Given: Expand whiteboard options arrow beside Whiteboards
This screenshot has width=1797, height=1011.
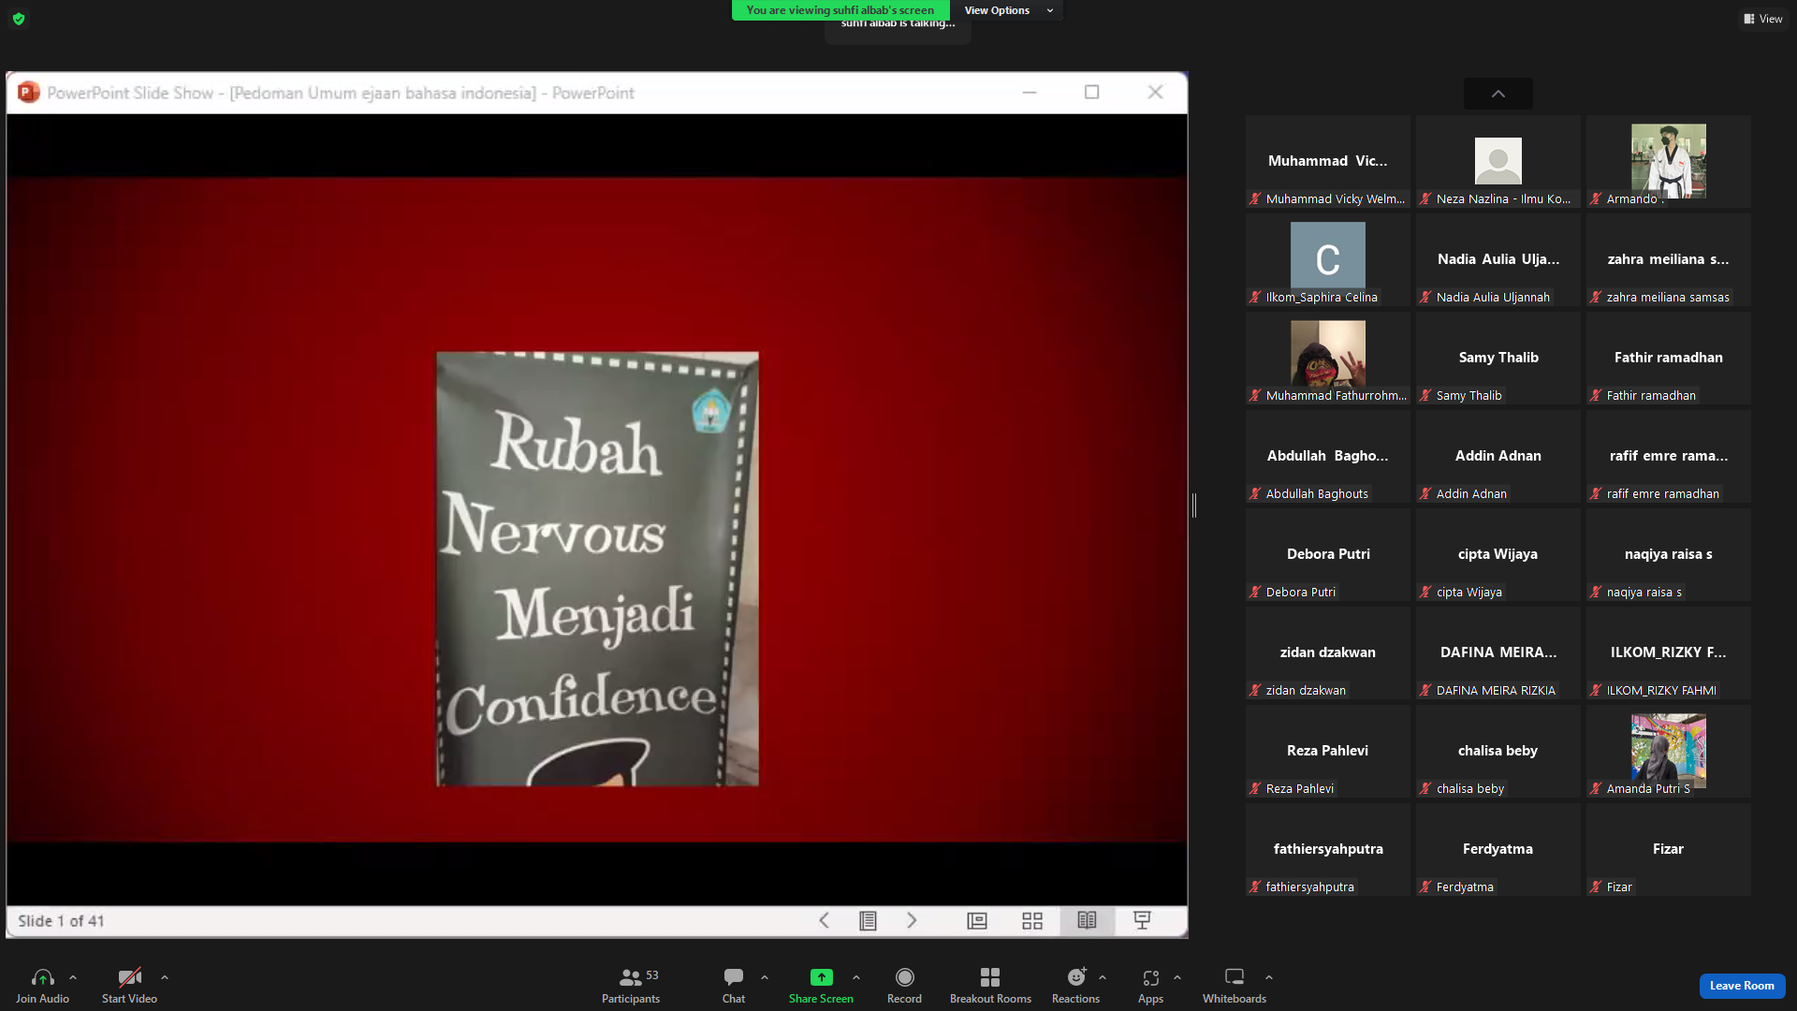Looking at the screenshot, I should pyautogui.click(x=1269, y=977).
